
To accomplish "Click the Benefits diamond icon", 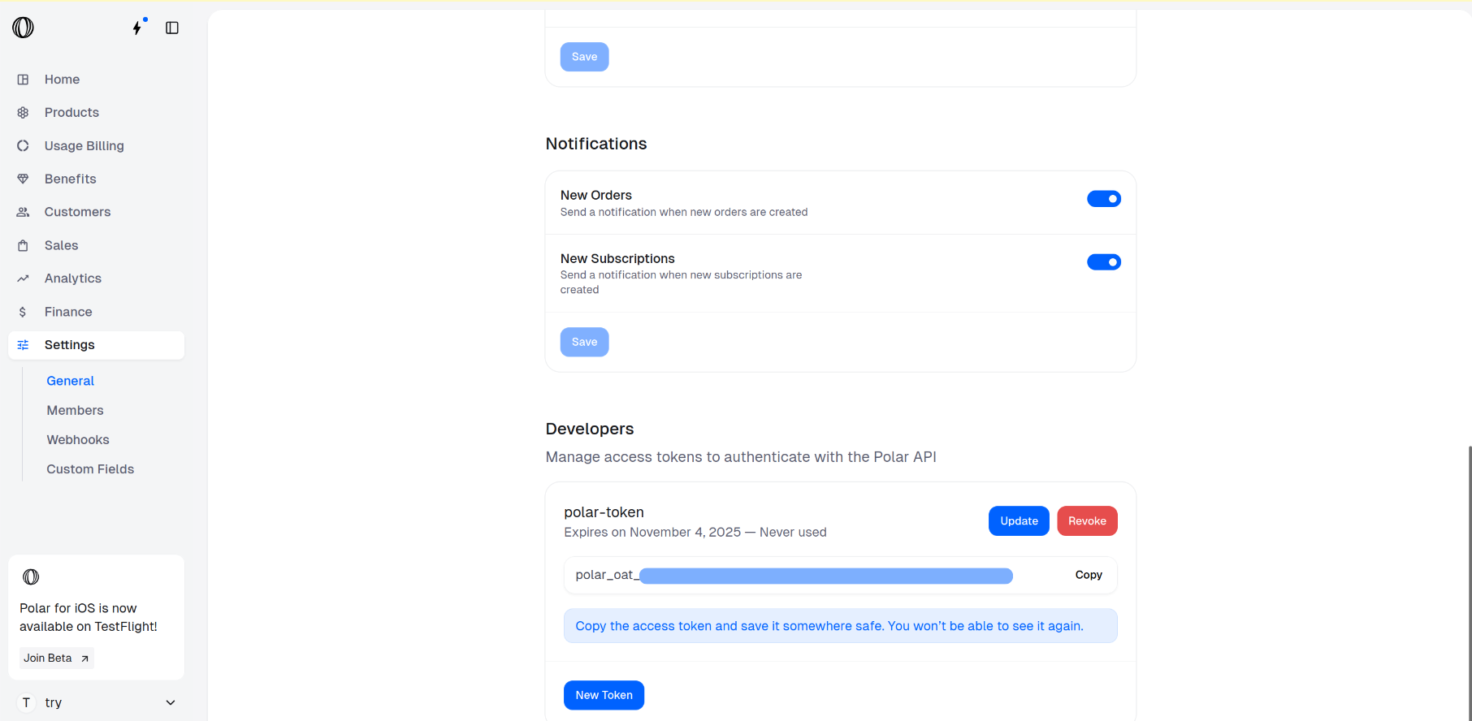I will point(23,179).
